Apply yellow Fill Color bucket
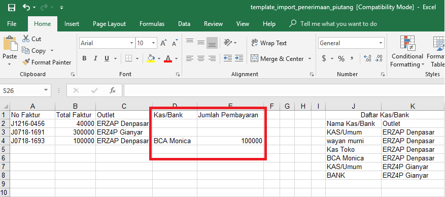 pyautogui.click(x=151, y=58)
